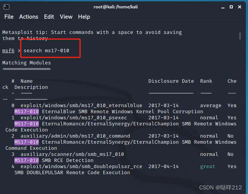Click 'No' check value of smb_ms17_010 row
This screenshot has height=194, width=248.
(x=231, y=154)
